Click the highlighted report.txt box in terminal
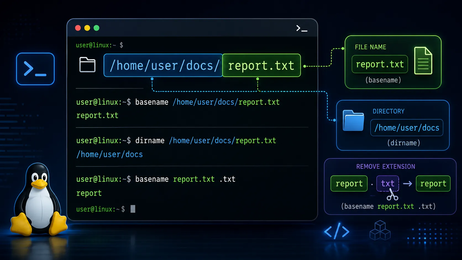Viewport: 462px width, 260px height. tap(261, 65)
